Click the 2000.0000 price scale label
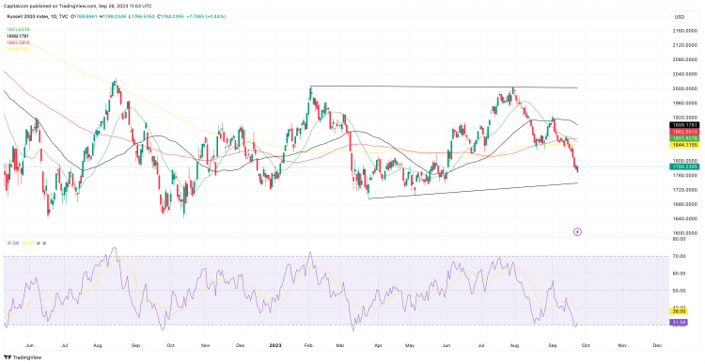Image resolution: width=705 pixels, height=364 pixels. pos(684,88)
